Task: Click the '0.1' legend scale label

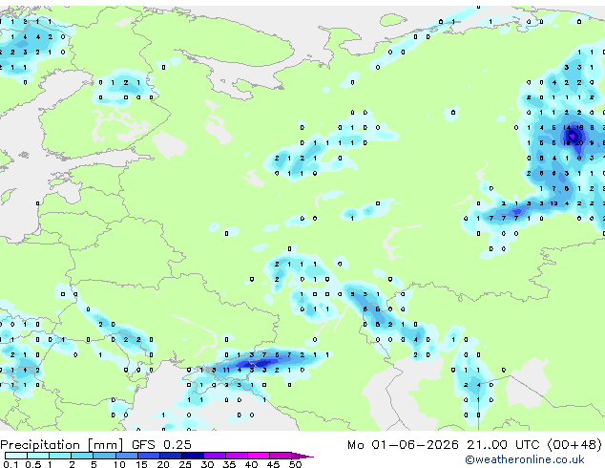Action: point(10,464)
